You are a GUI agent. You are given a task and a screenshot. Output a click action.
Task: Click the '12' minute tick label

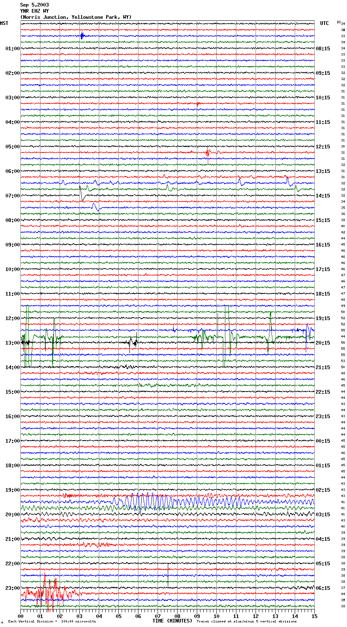256,616
